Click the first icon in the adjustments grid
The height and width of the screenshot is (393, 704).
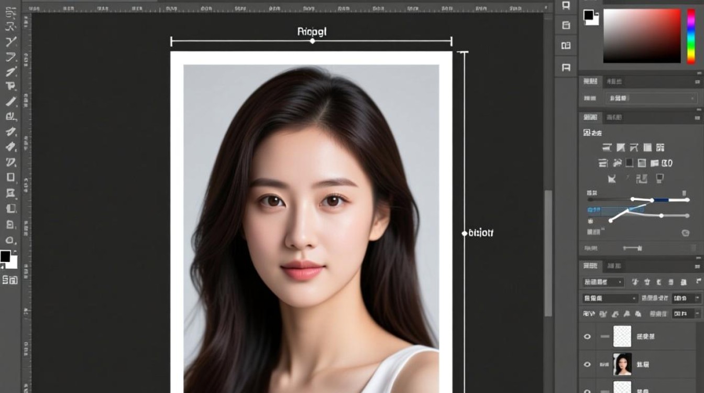pyautogui.click(x=607, y=148)
